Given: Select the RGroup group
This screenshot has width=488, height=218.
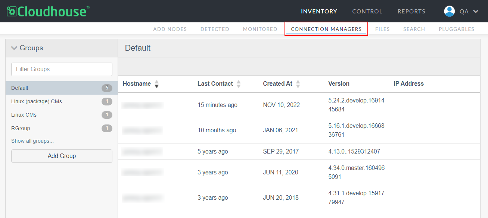Looking at the screenshot, I should pos(62,128).
